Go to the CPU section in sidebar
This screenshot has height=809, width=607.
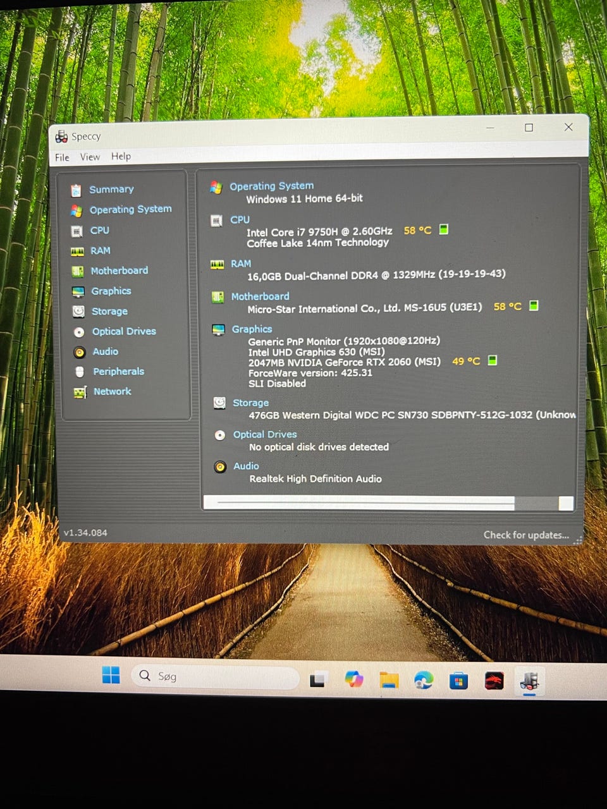point(99,230)
